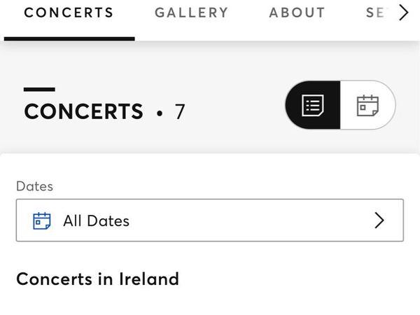
Task: Click the bullet dot before the 7
Action: pyautogui.click(x=160, y=113)
